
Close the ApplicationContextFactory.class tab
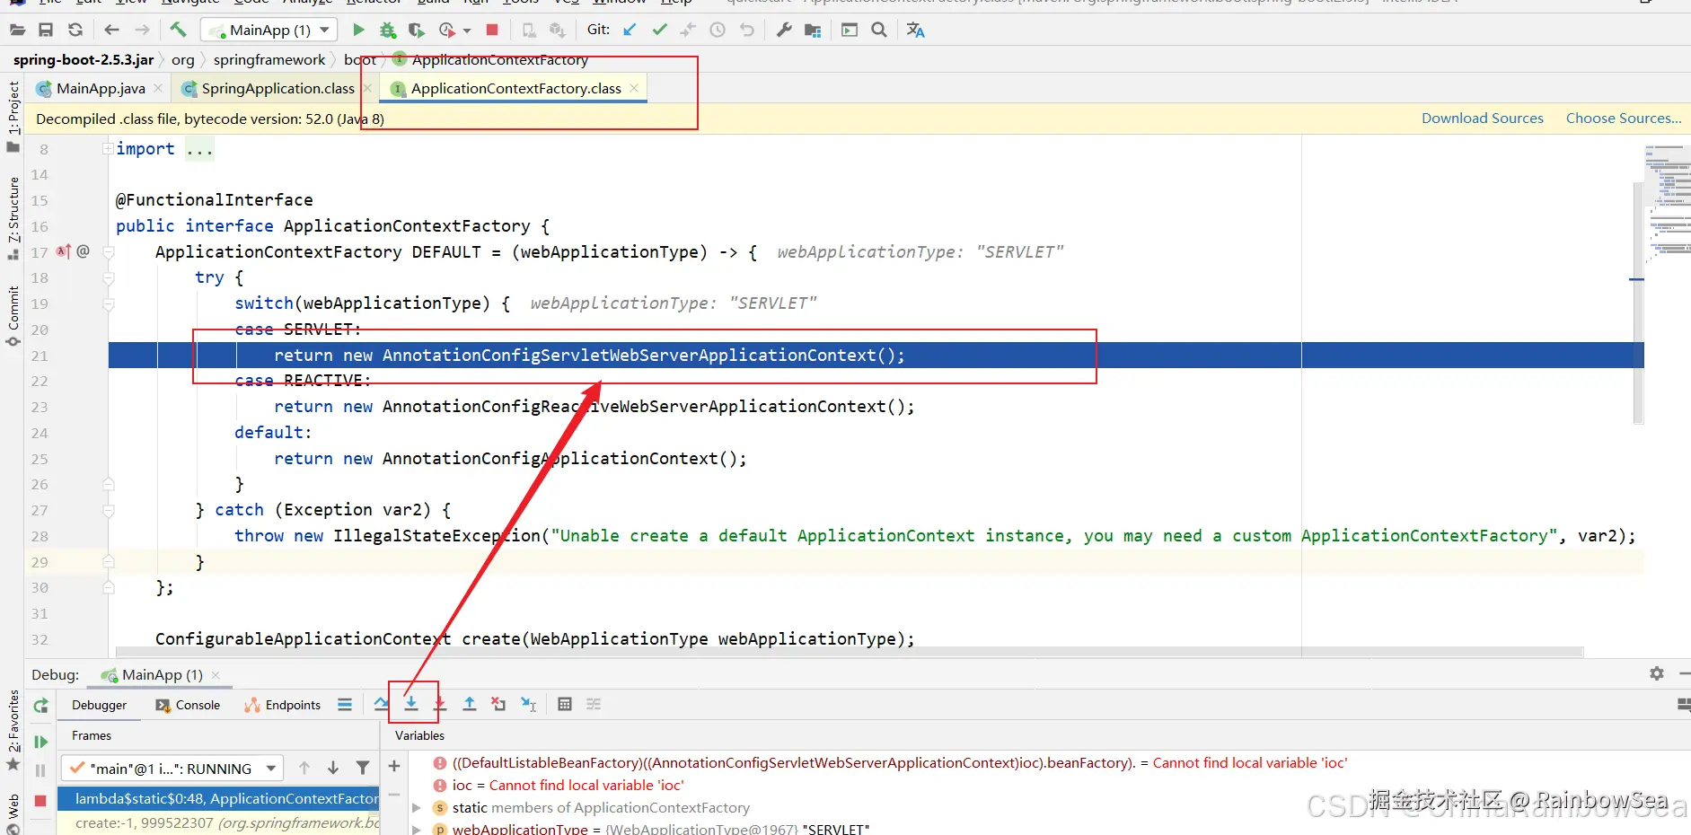pos(634,88)
